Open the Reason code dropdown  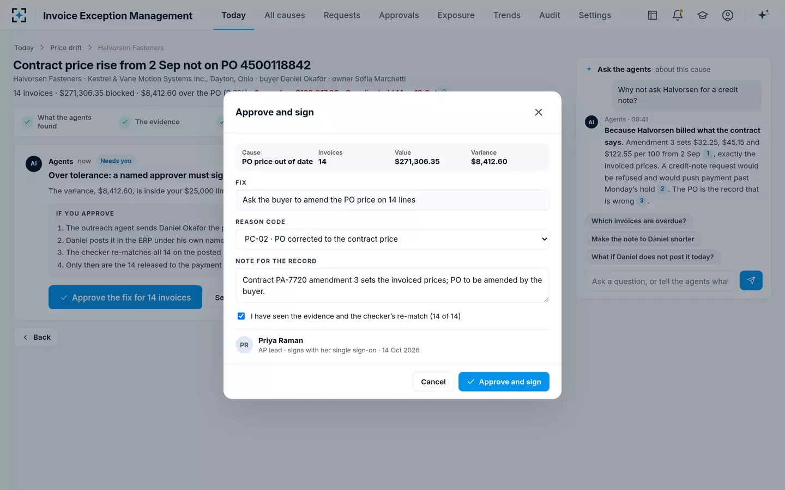(x=392, y=239)
